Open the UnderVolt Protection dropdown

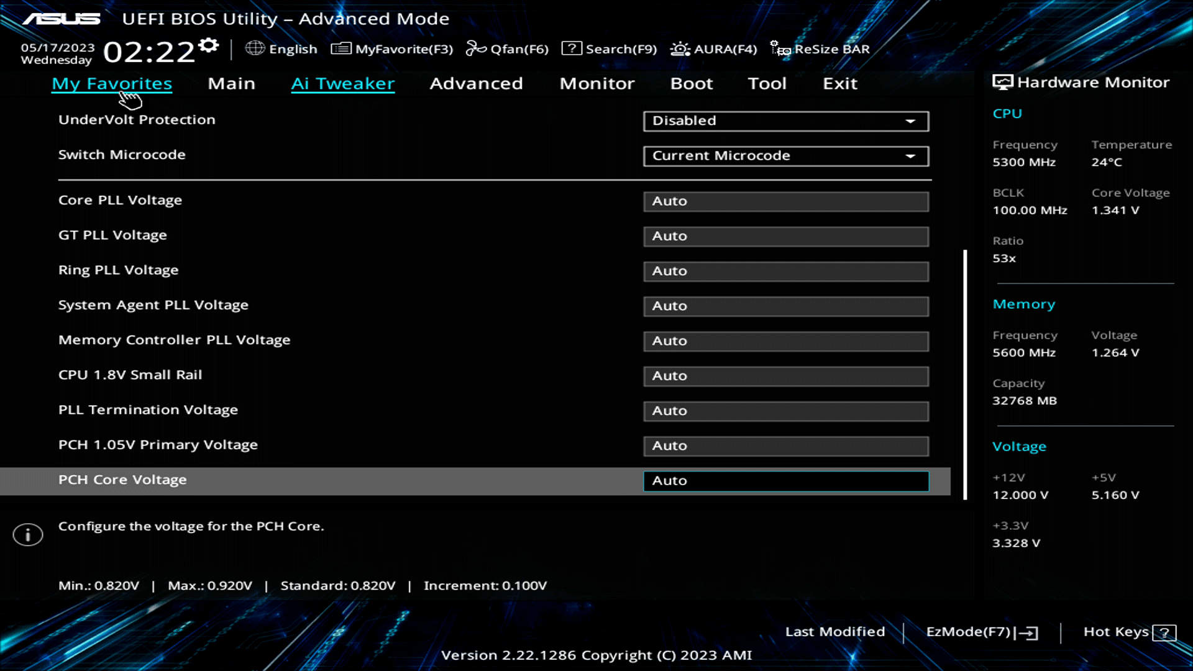click(785, 121)
